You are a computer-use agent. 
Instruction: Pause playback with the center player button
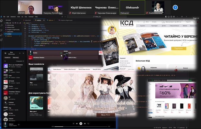[x=81, y=124]
